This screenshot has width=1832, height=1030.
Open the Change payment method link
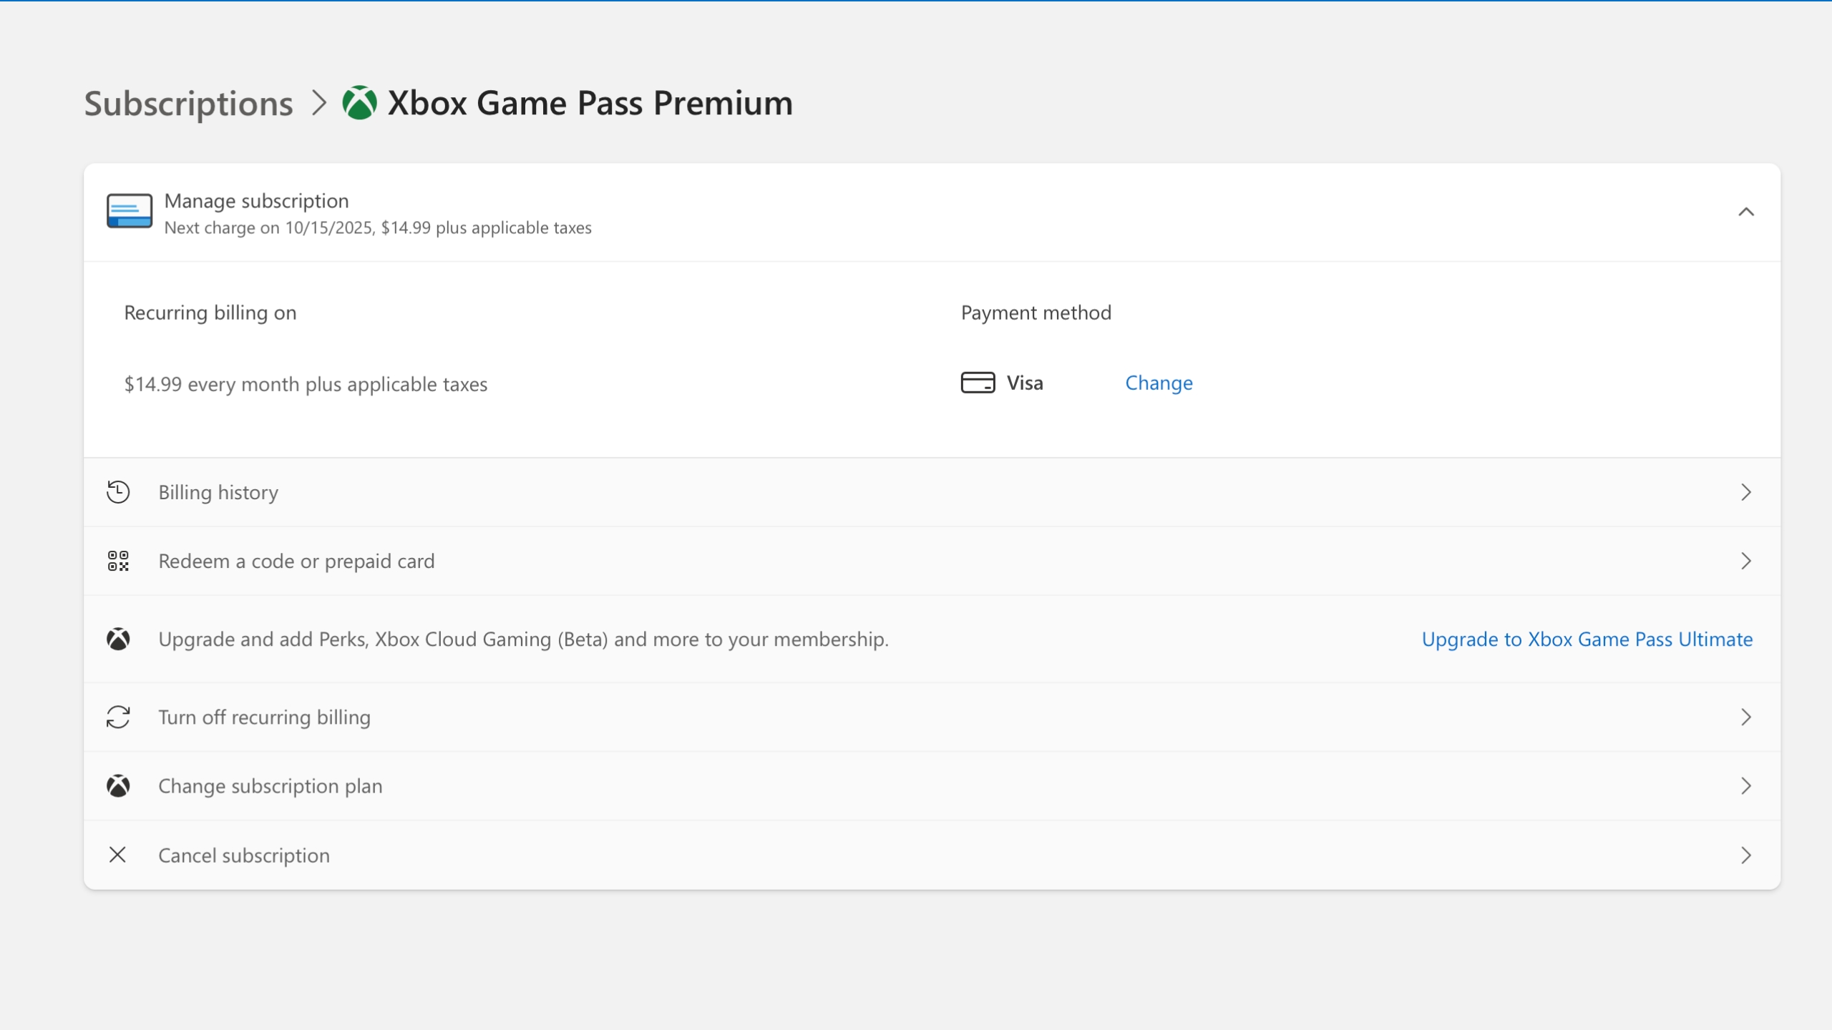[1159, 383]
